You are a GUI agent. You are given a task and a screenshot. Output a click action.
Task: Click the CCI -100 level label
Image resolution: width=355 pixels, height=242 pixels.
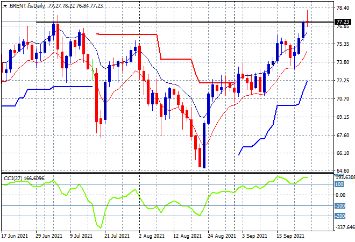tap(339, 206)
